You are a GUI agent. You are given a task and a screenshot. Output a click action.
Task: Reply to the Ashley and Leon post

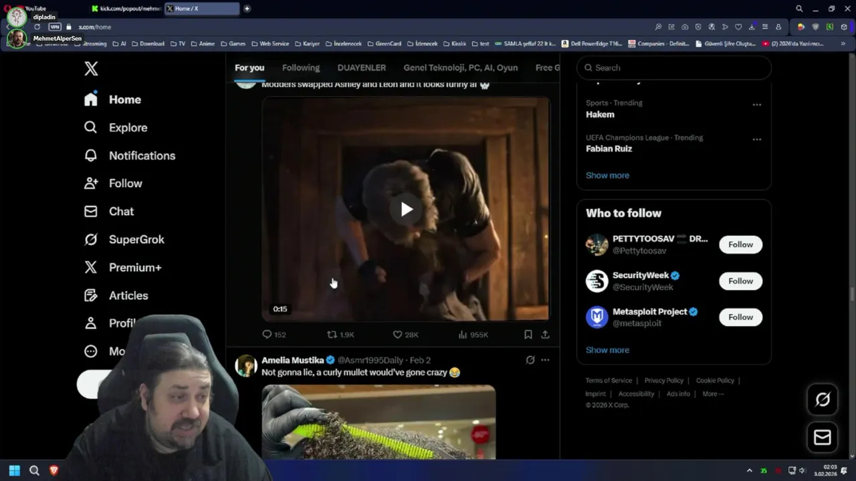click(274, 335)
